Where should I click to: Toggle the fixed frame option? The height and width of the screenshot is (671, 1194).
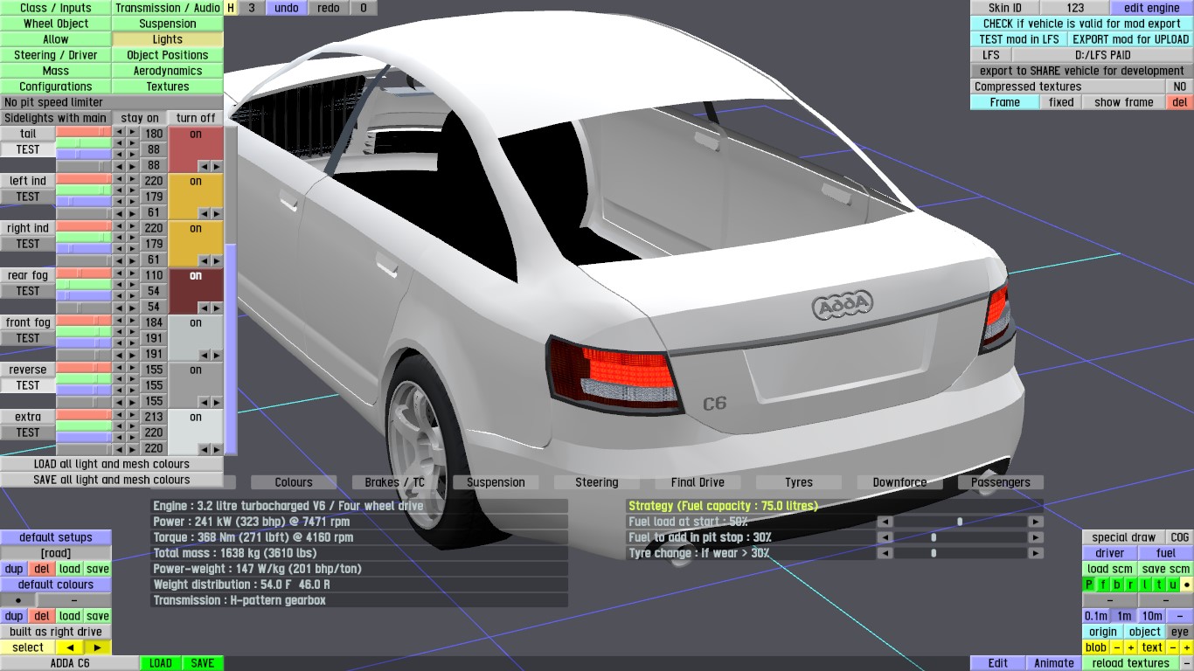coord(1061,102)
